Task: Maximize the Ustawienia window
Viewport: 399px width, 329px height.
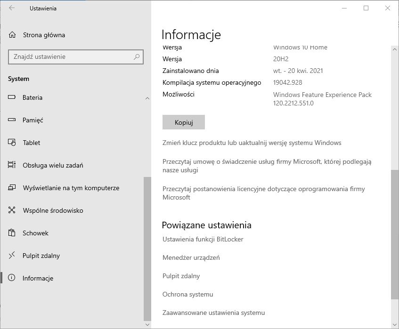Action: coord(366,8)
